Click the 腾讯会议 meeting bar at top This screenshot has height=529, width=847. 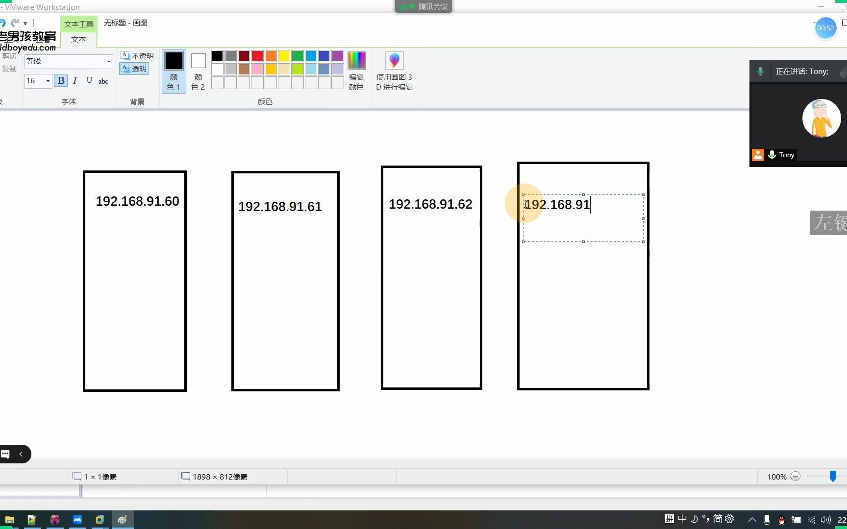point(423,6)
